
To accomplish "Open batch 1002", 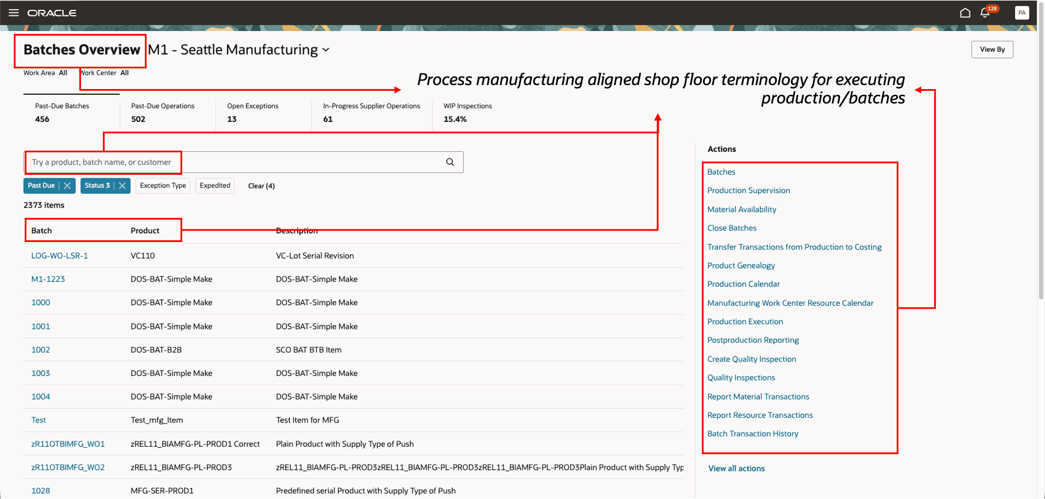I will pos(41,350).
